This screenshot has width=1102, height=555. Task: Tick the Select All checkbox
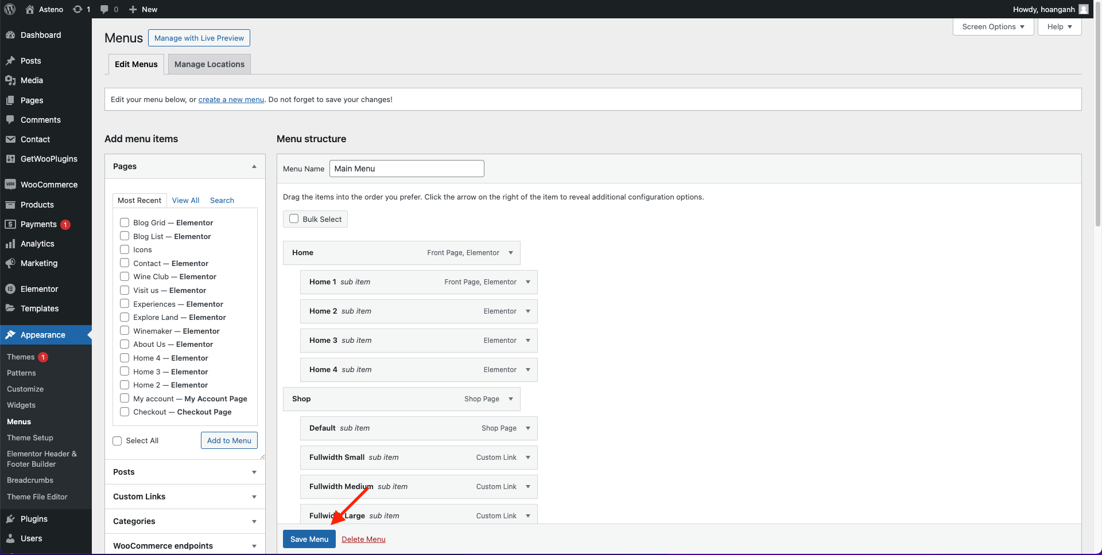[x=117, y=441]
